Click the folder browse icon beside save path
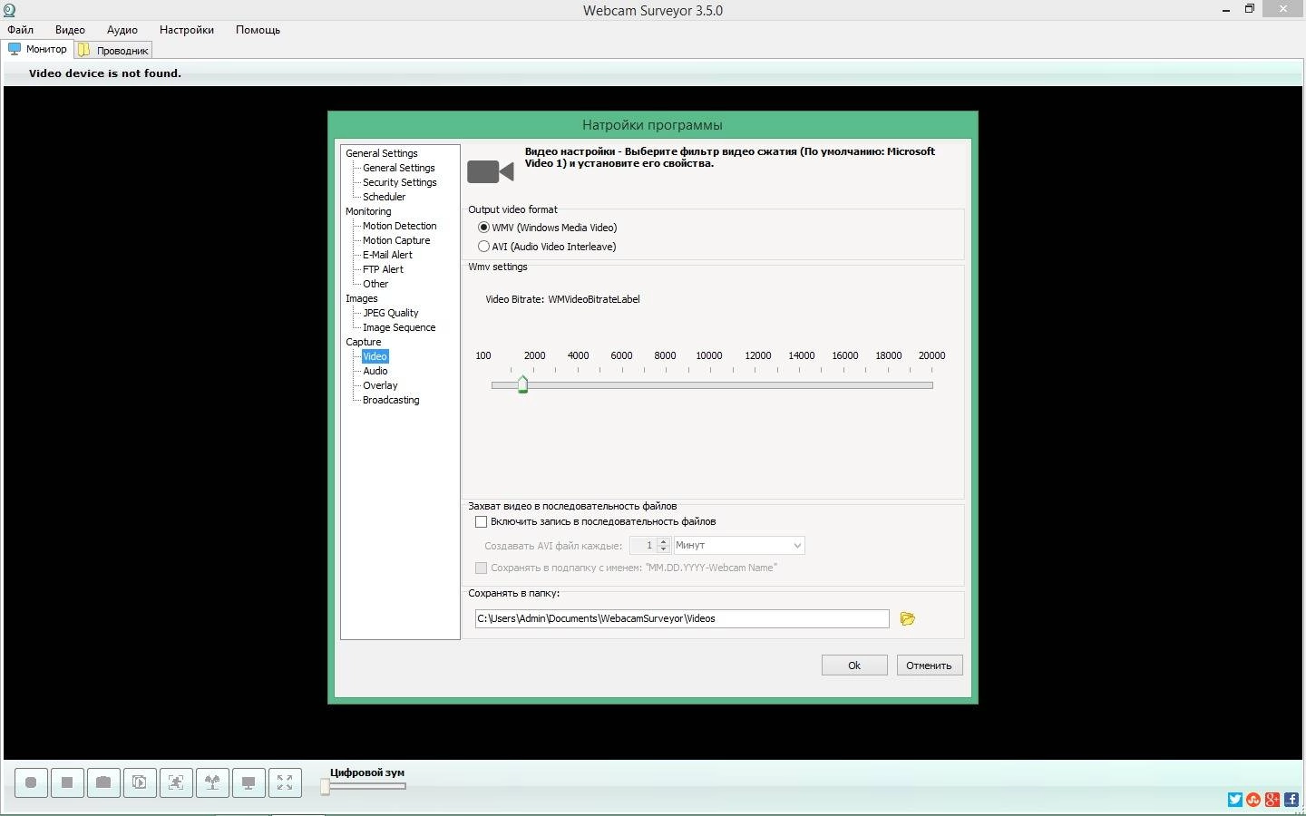 (907, 618)
